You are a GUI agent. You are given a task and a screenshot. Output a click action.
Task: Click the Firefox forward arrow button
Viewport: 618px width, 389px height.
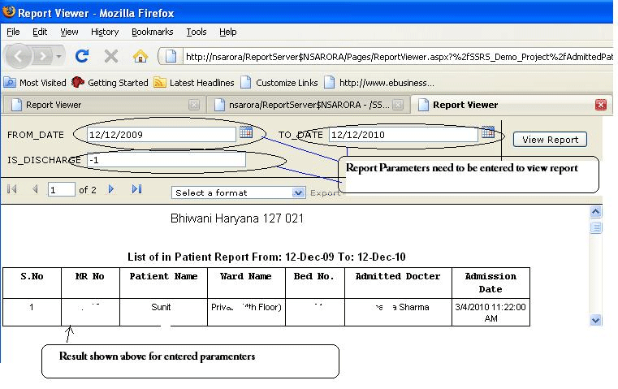pos(41,57)
